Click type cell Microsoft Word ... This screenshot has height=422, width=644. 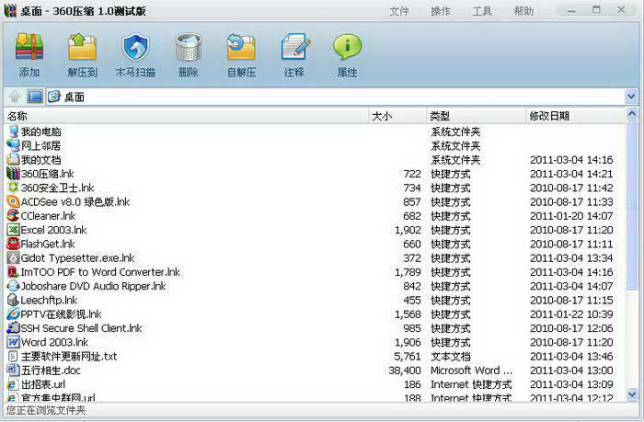click(471, 371)
